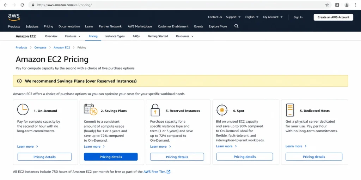Screen dimensions: 361x180
Task: Click the Savings Plans recommendation banner
Action: (x=180, y=81)
